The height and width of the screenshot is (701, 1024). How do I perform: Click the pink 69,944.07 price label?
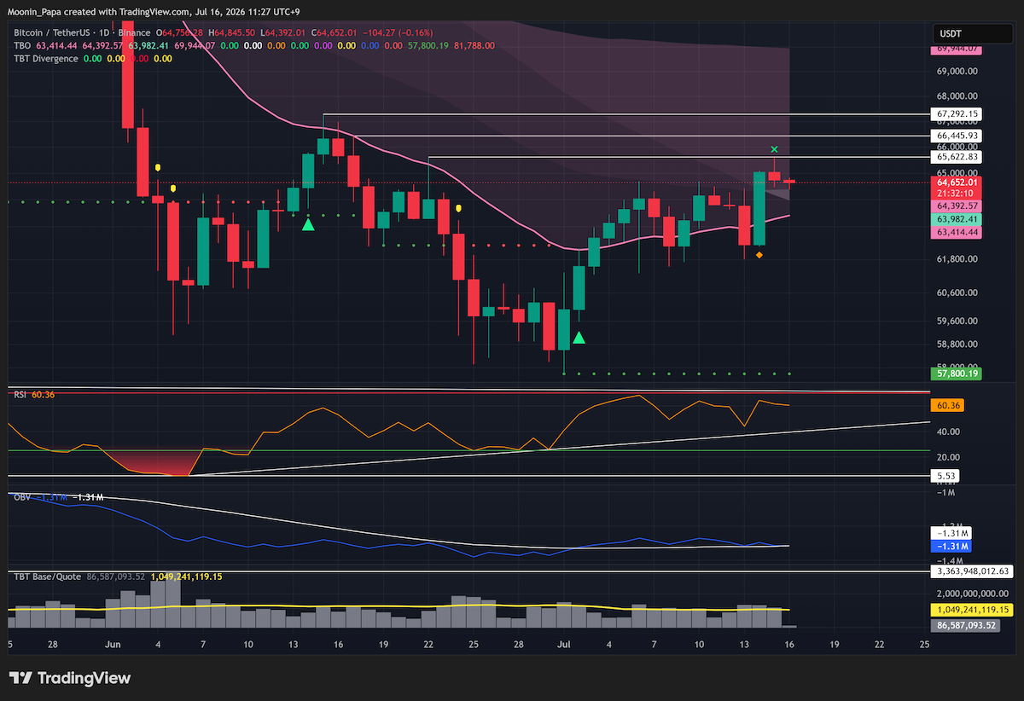point(957,49)
